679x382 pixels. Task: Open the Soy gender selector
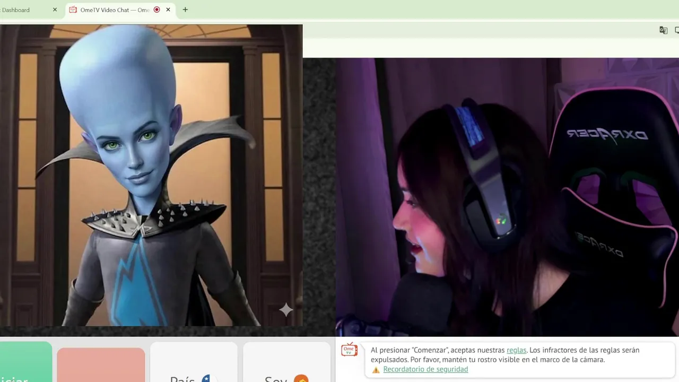point(286,362)
